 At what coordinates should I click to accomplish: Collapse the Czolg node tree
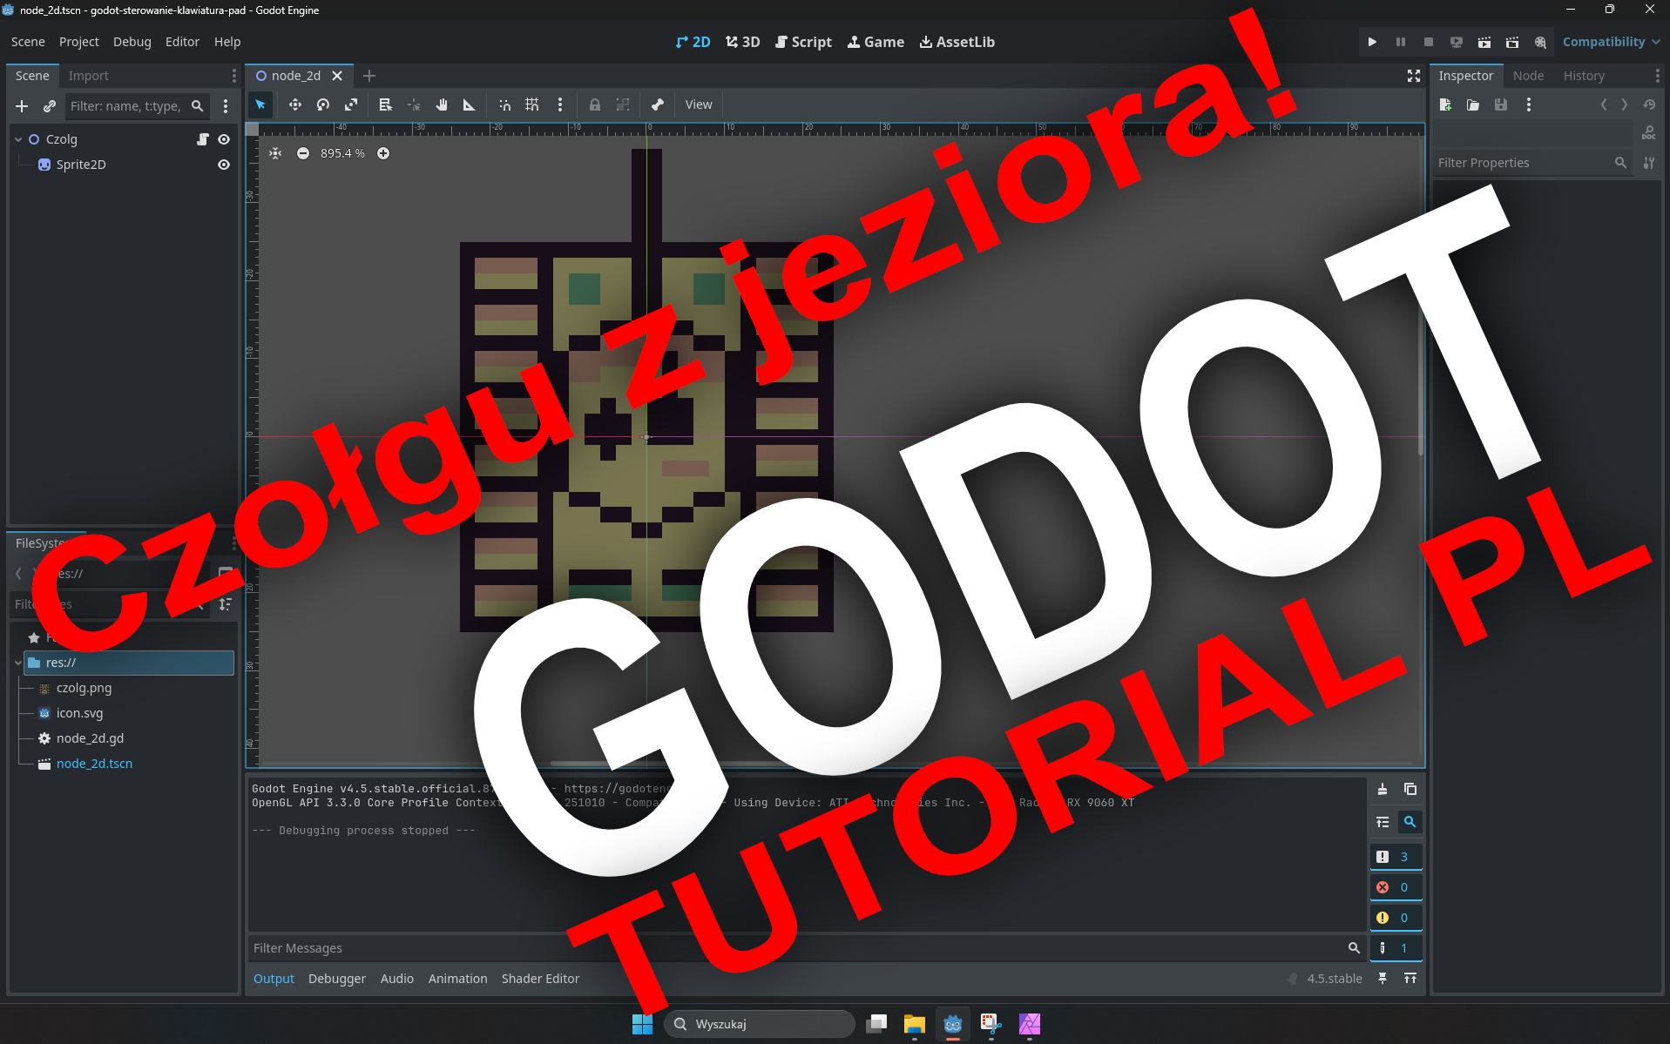click(18, 139)
